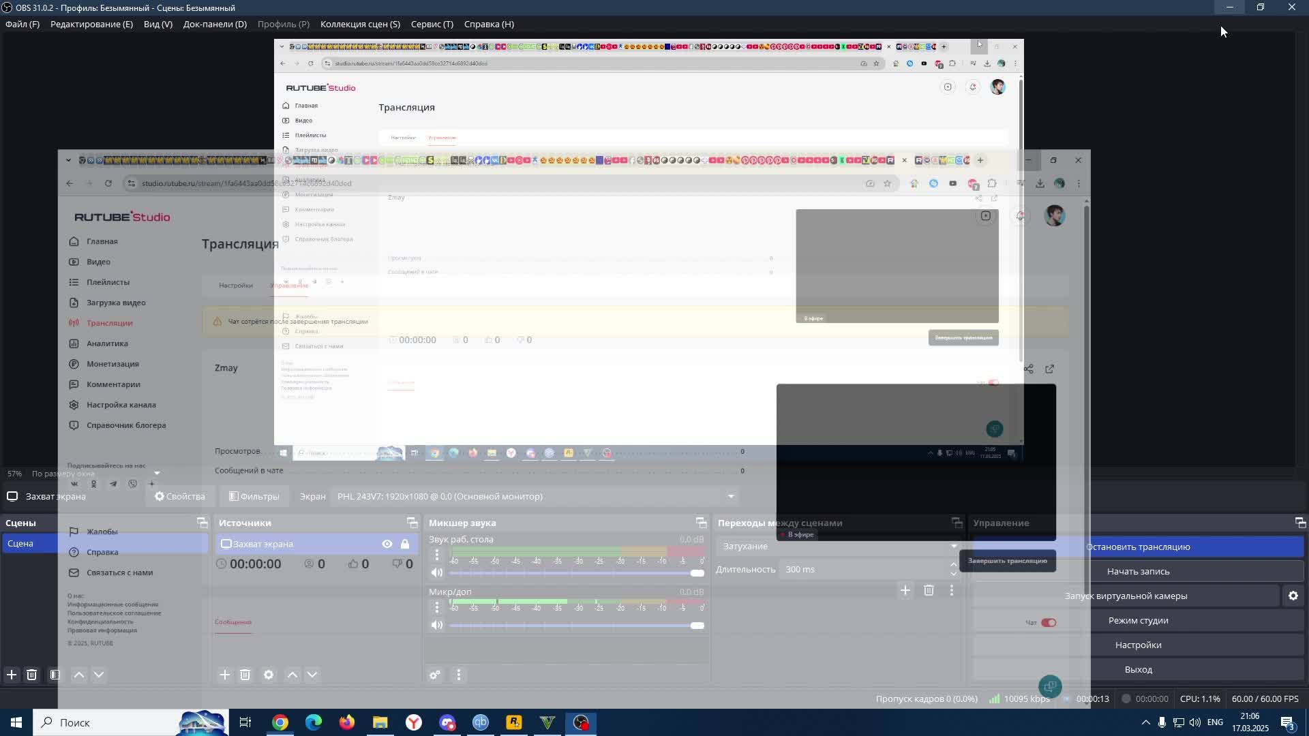Mute the Звук раб. стола channel
1309x736 pixels.
point(437,572)
